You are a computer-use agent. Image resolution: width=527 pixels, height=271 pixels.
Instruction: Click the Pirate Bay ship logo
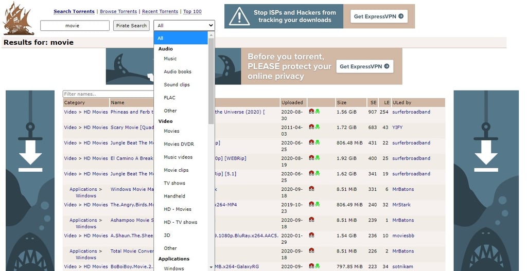[19, 19]
